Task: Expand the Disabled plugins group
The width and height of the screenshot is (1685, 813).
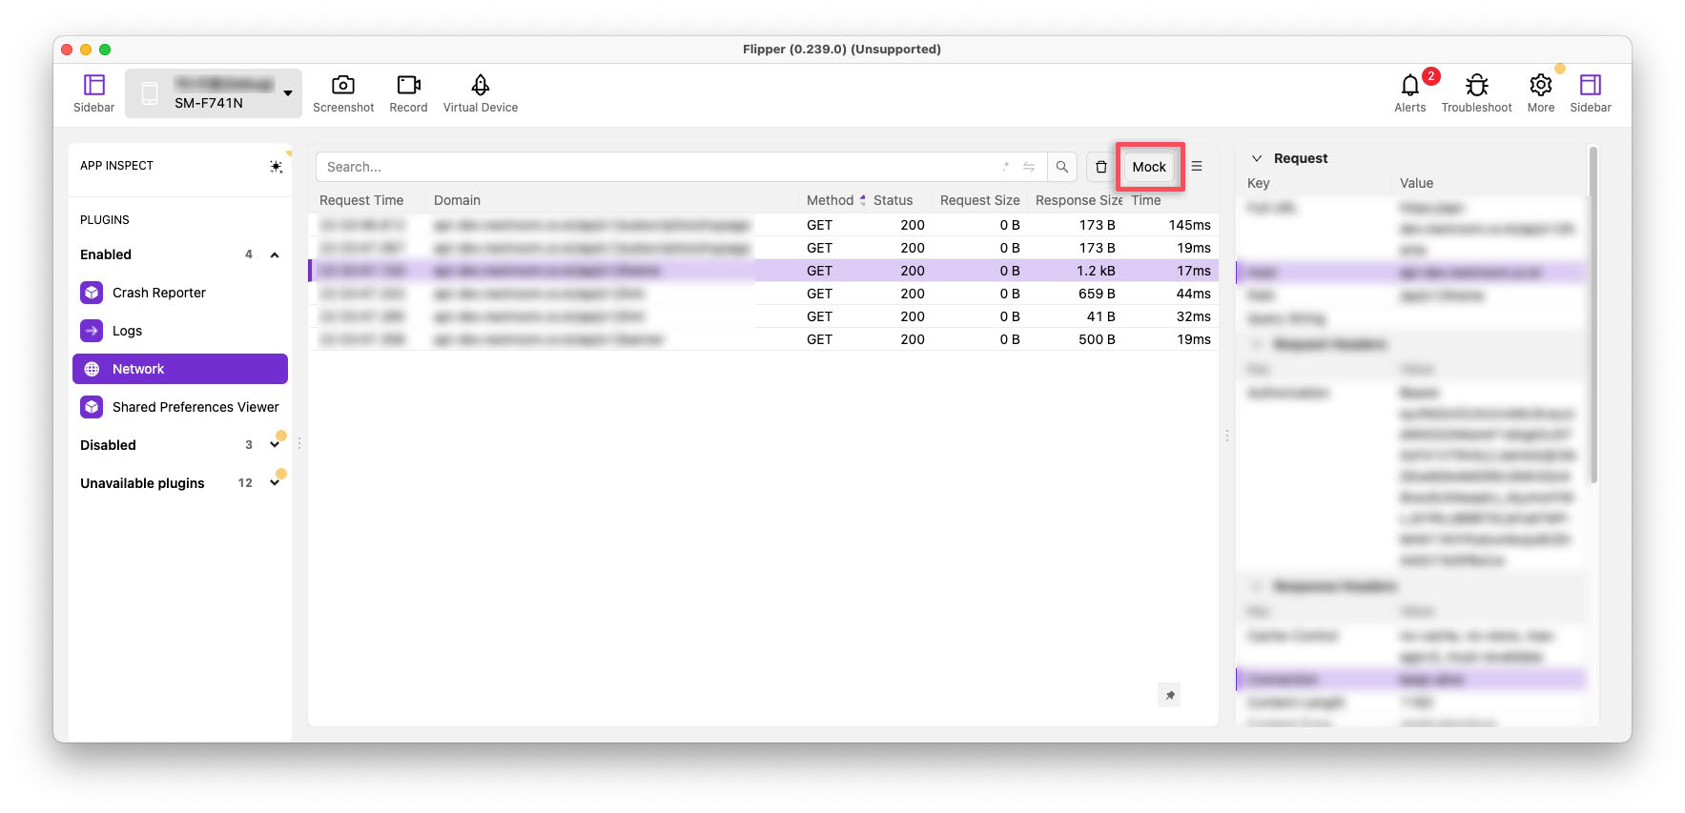Action: click(x=275, y=445)
